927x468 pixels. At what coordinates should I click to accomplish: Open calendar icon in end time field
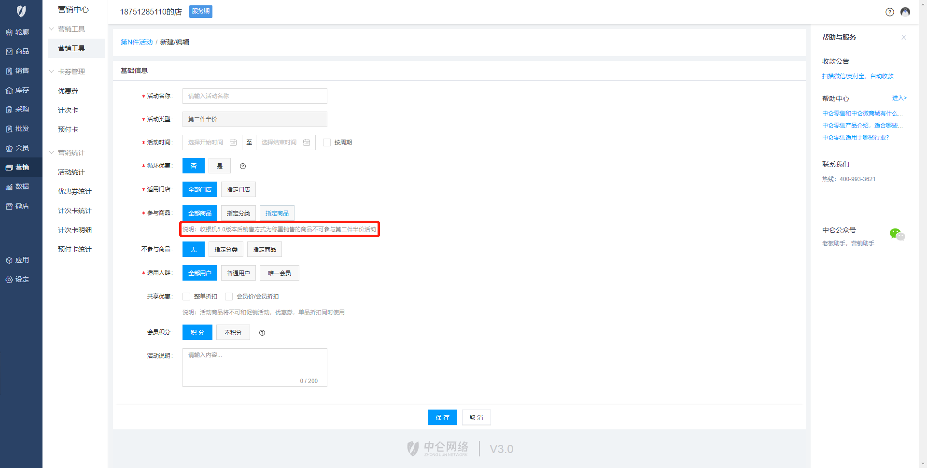[307, 142]
